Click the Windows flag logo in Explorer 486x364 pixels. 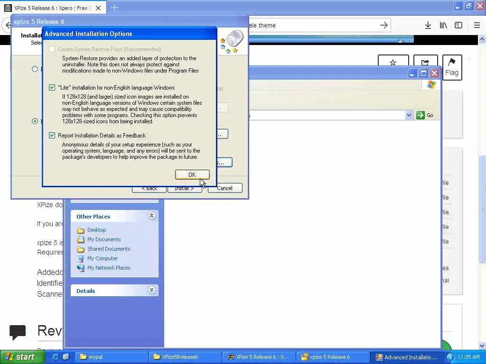(x=431, y=85)
